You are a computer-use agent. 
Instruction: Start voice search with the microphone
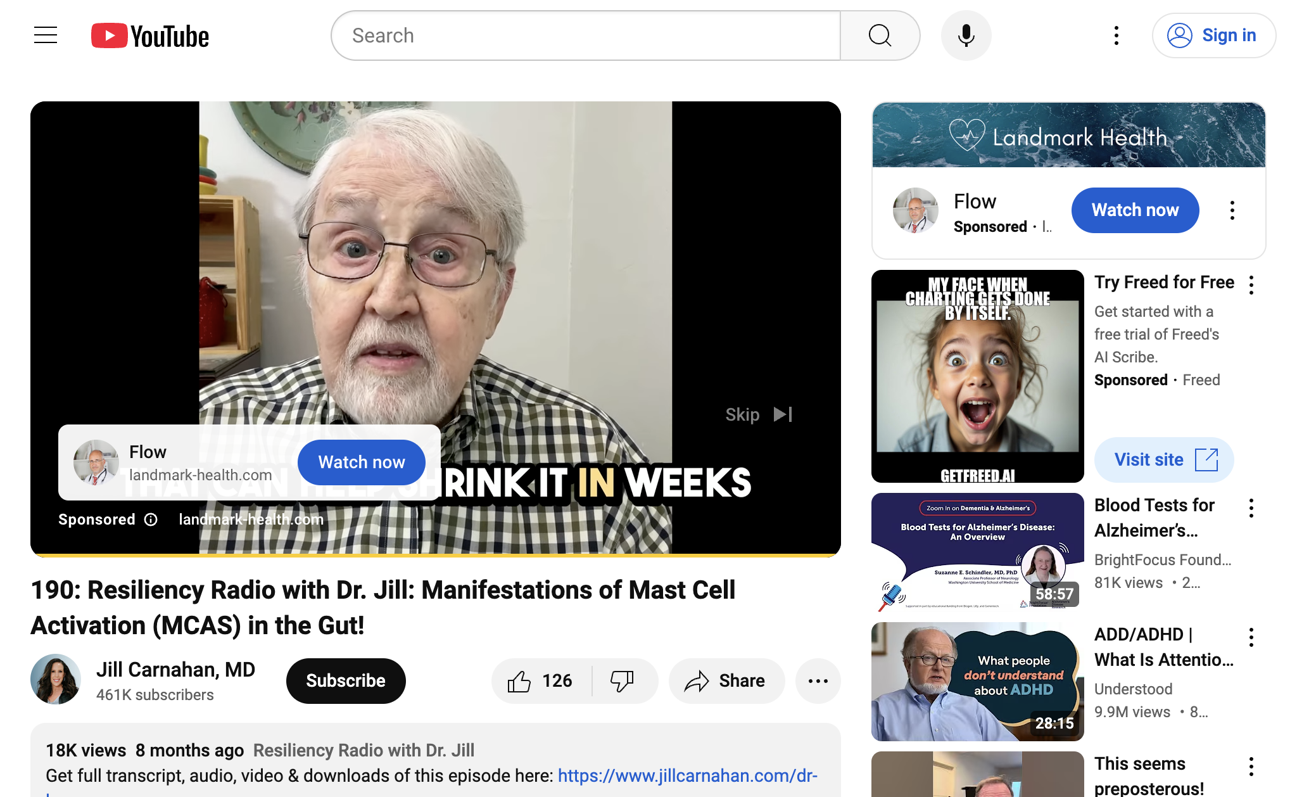click(x=966, y=35)
